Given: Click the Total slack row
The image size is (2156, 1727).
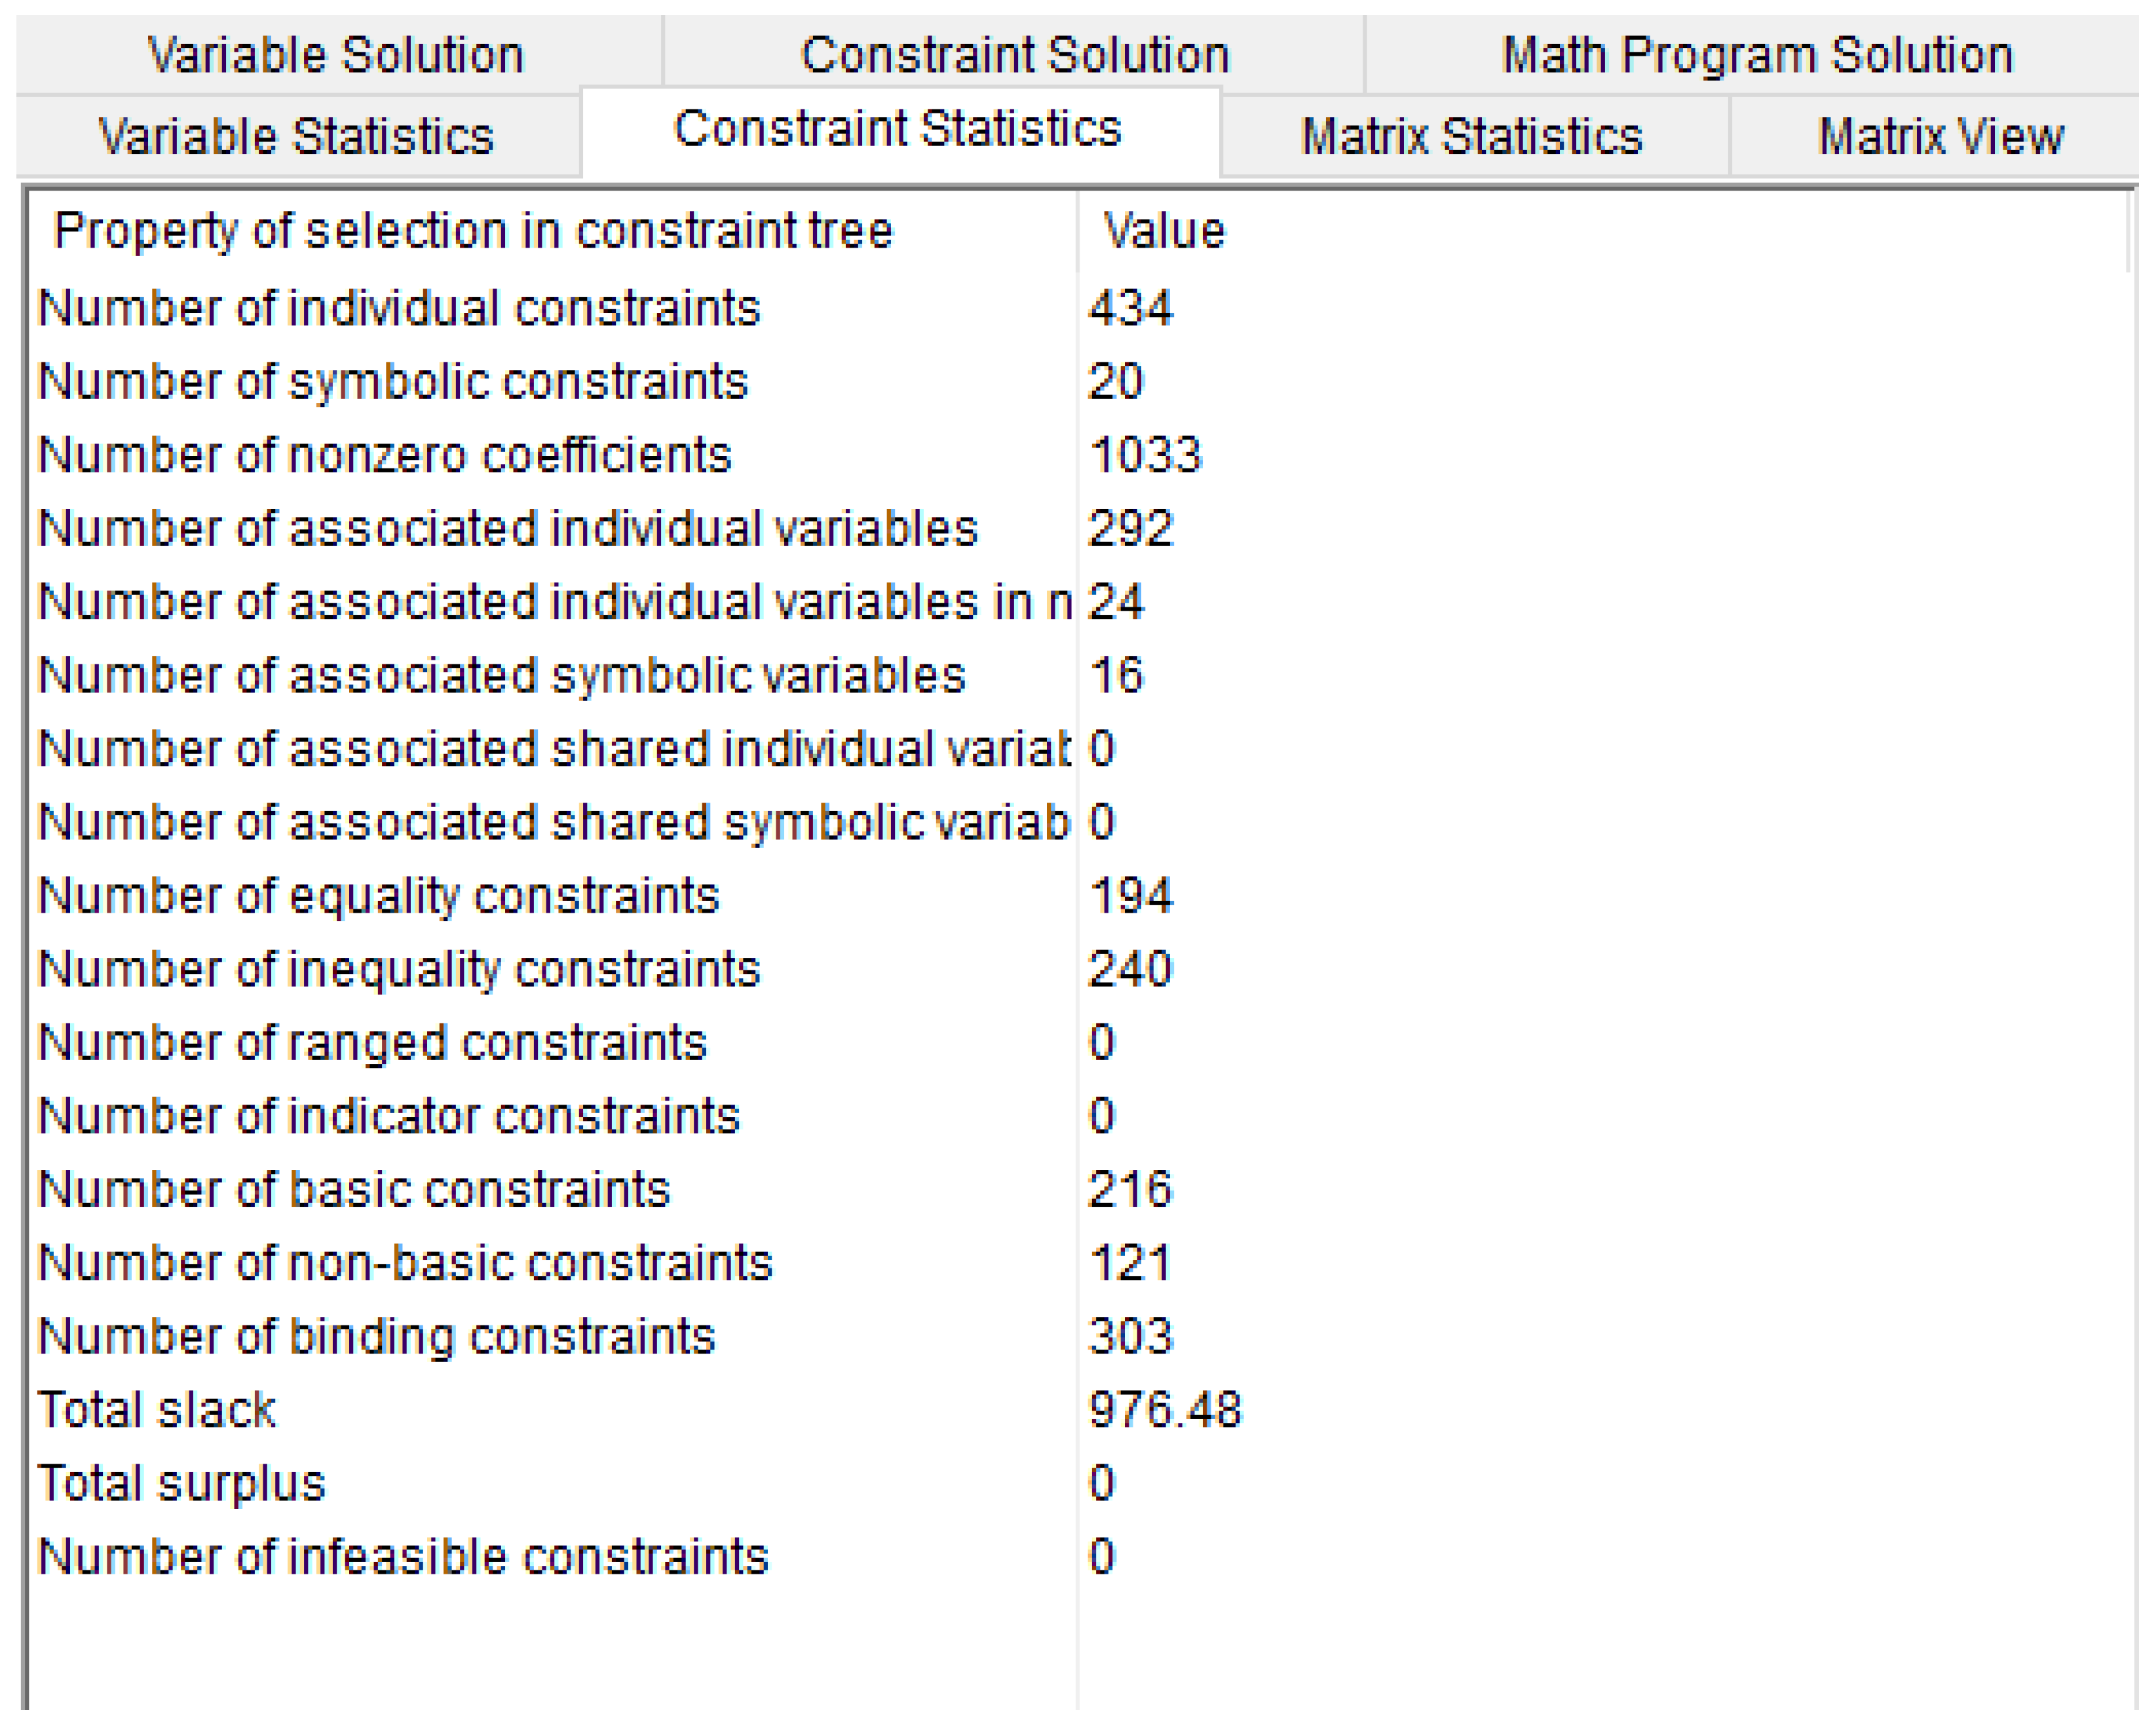Looking at the screenshot, I should coord(157,1409).
